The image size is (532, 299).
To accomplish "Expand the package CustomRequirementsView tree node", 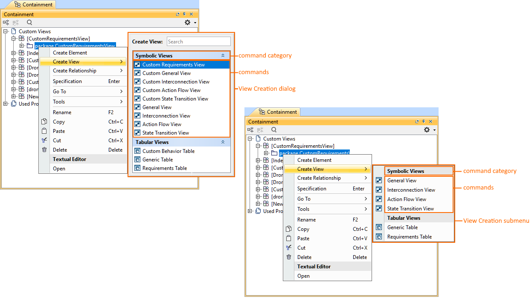I will 22,46.
